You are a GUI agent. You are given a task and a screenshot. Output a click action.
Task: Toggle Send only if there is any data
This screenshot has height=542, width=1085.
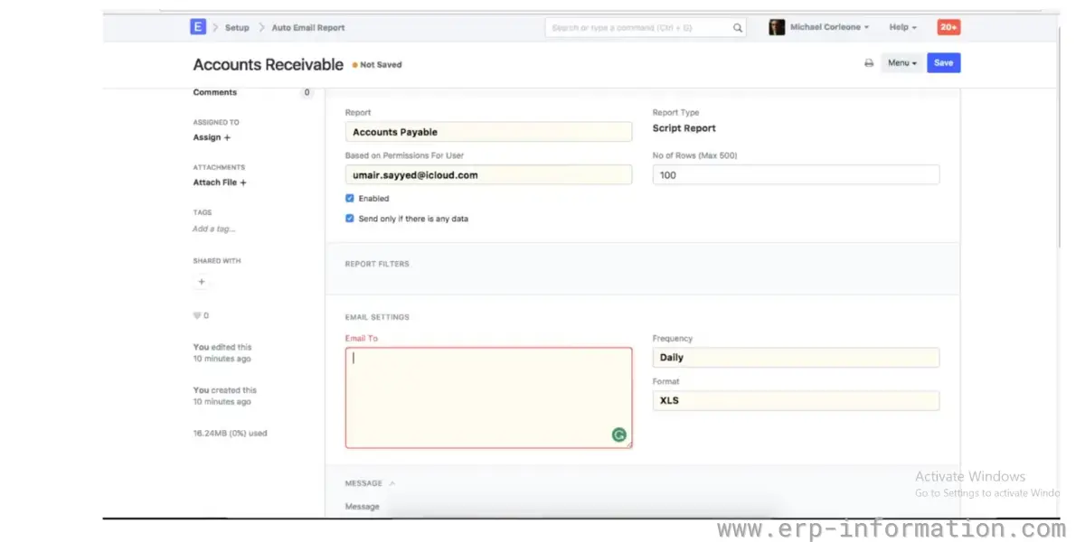tap(350, 219)
